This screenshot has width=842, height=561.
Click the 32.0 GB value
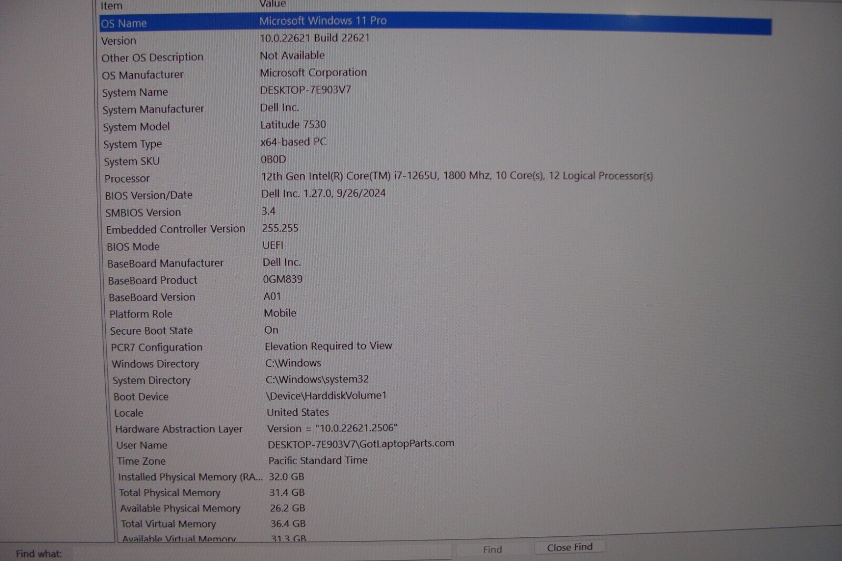click(x=286, y=476)
